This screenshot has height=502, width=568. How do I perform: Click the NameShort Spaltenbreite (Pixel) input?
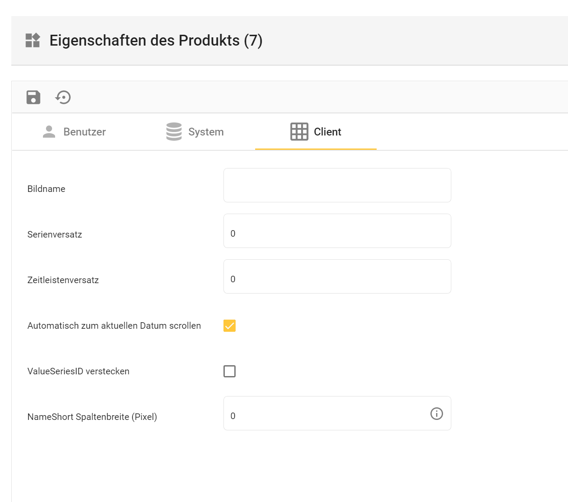(325, 413)
